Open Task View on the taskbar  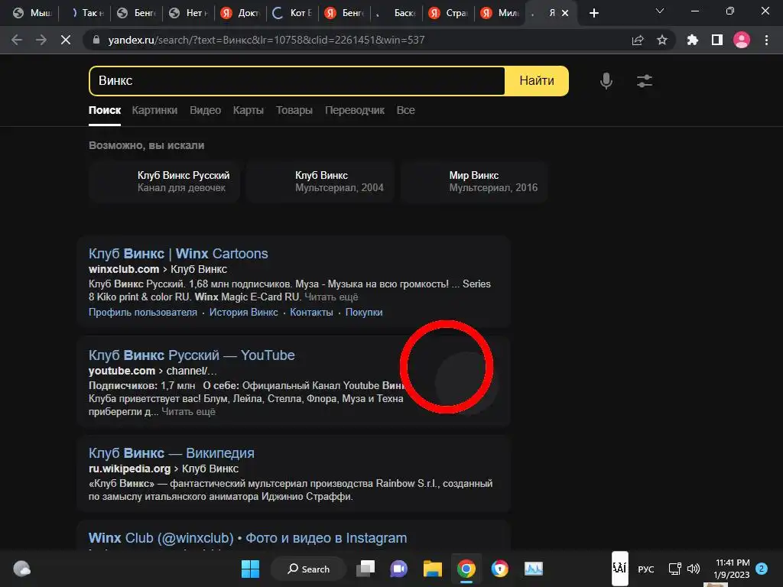(366, 569)
